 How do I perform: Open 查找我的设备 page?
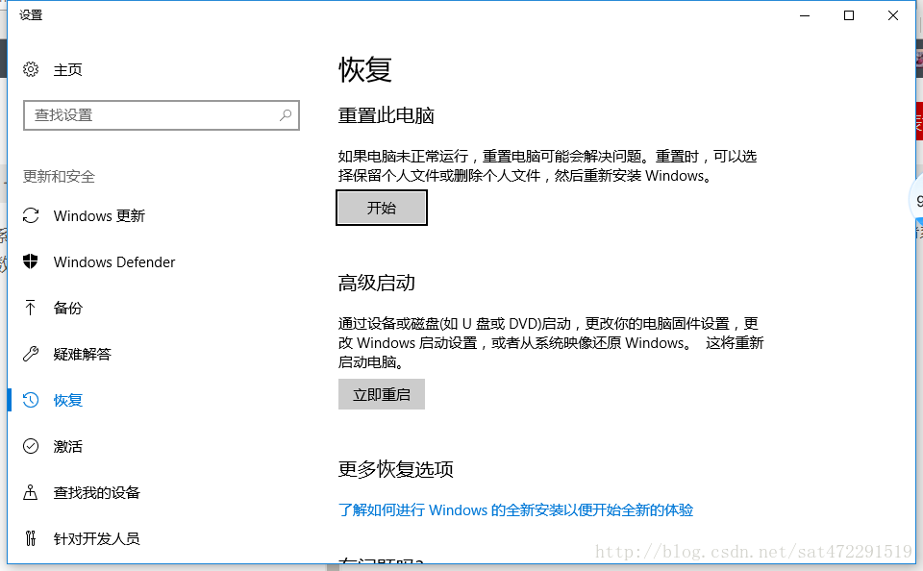coord(96,493)
